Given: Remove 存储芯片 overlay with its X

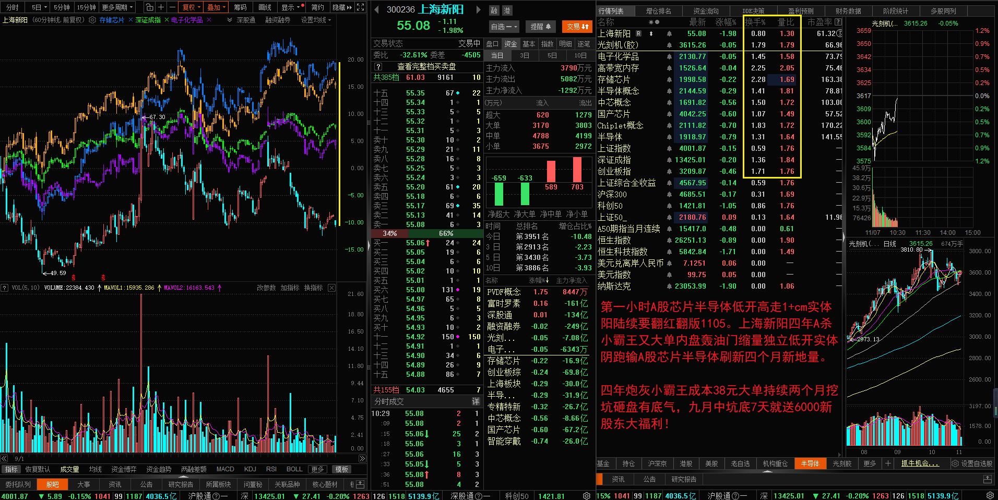Looking at the screenshot, I should [129, 20].
